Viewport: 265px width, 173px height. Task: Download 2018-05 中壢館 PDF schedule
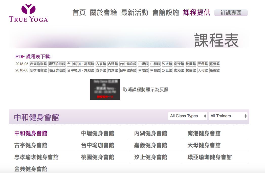coord(143,64)
